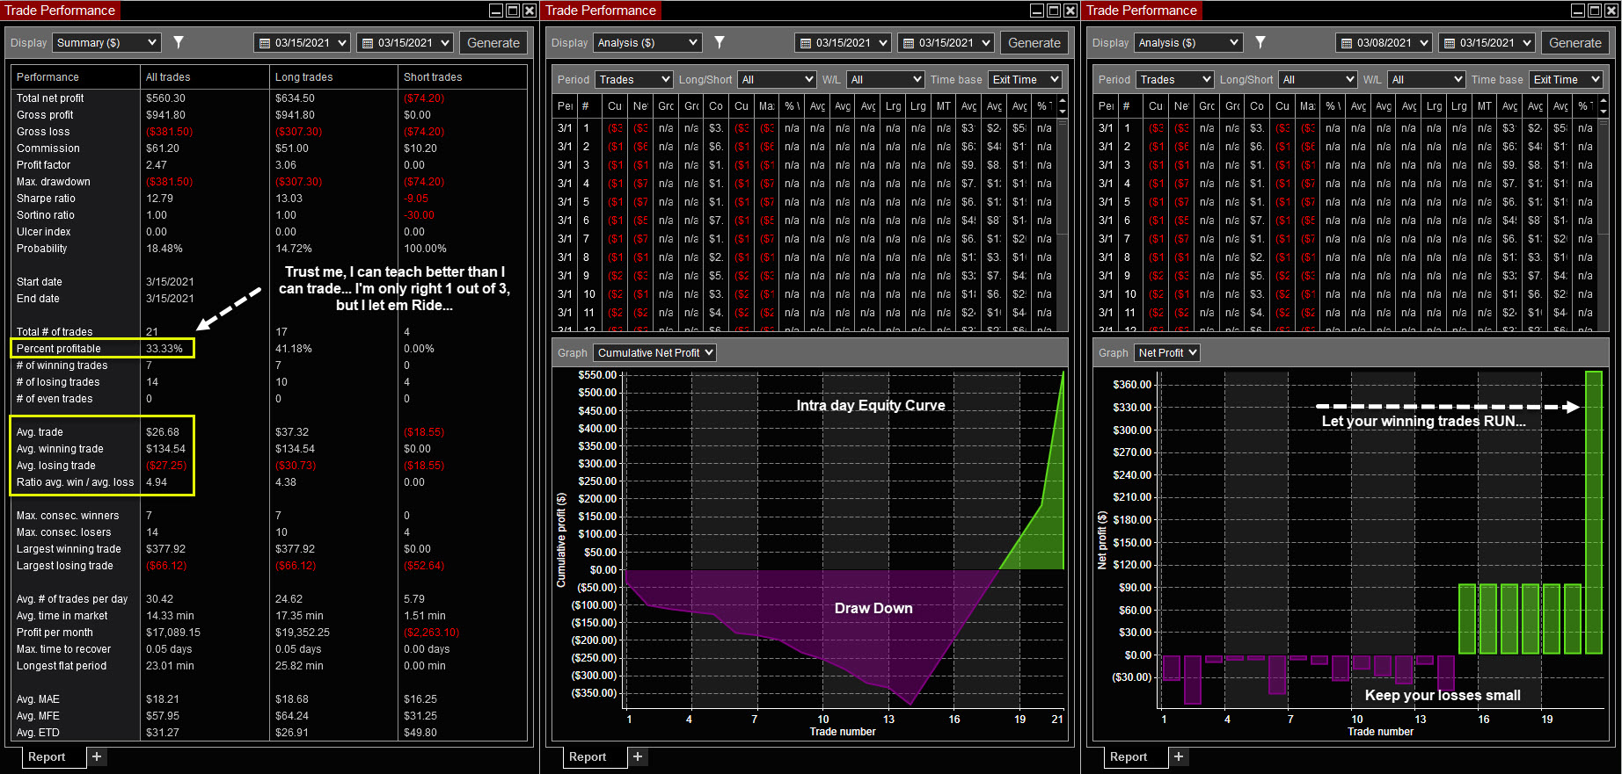Open the Time base Exit Time dropdown in the Net Profit graph window
Viewport: 1622px width, 774px height.
click(x=1567, y=79)
